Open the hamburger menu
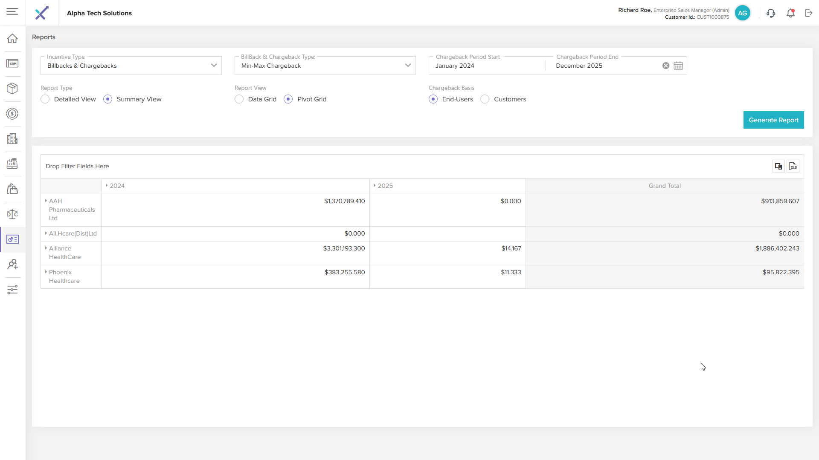819x460 pixels. [12, 11]
